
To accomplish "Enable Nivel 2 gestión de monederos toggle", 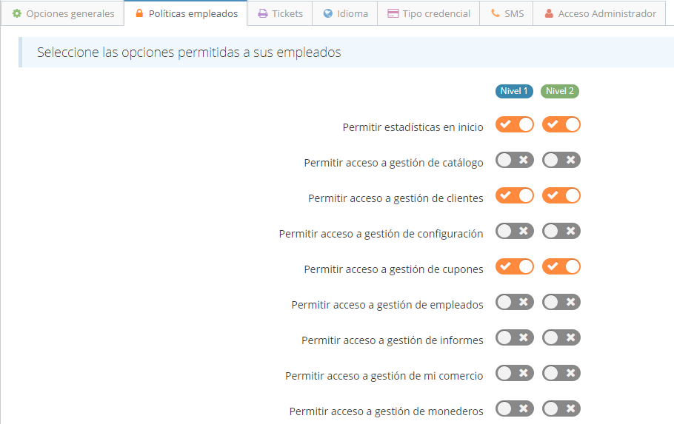I will [561, 408].
